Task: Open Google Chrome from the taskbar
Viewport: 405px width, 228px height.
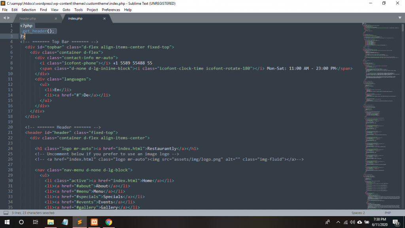Action: click(109, 222)
